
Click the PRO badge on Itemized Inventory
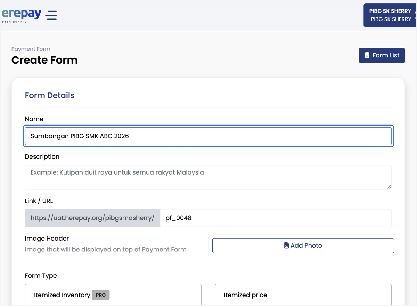point(101,295)
